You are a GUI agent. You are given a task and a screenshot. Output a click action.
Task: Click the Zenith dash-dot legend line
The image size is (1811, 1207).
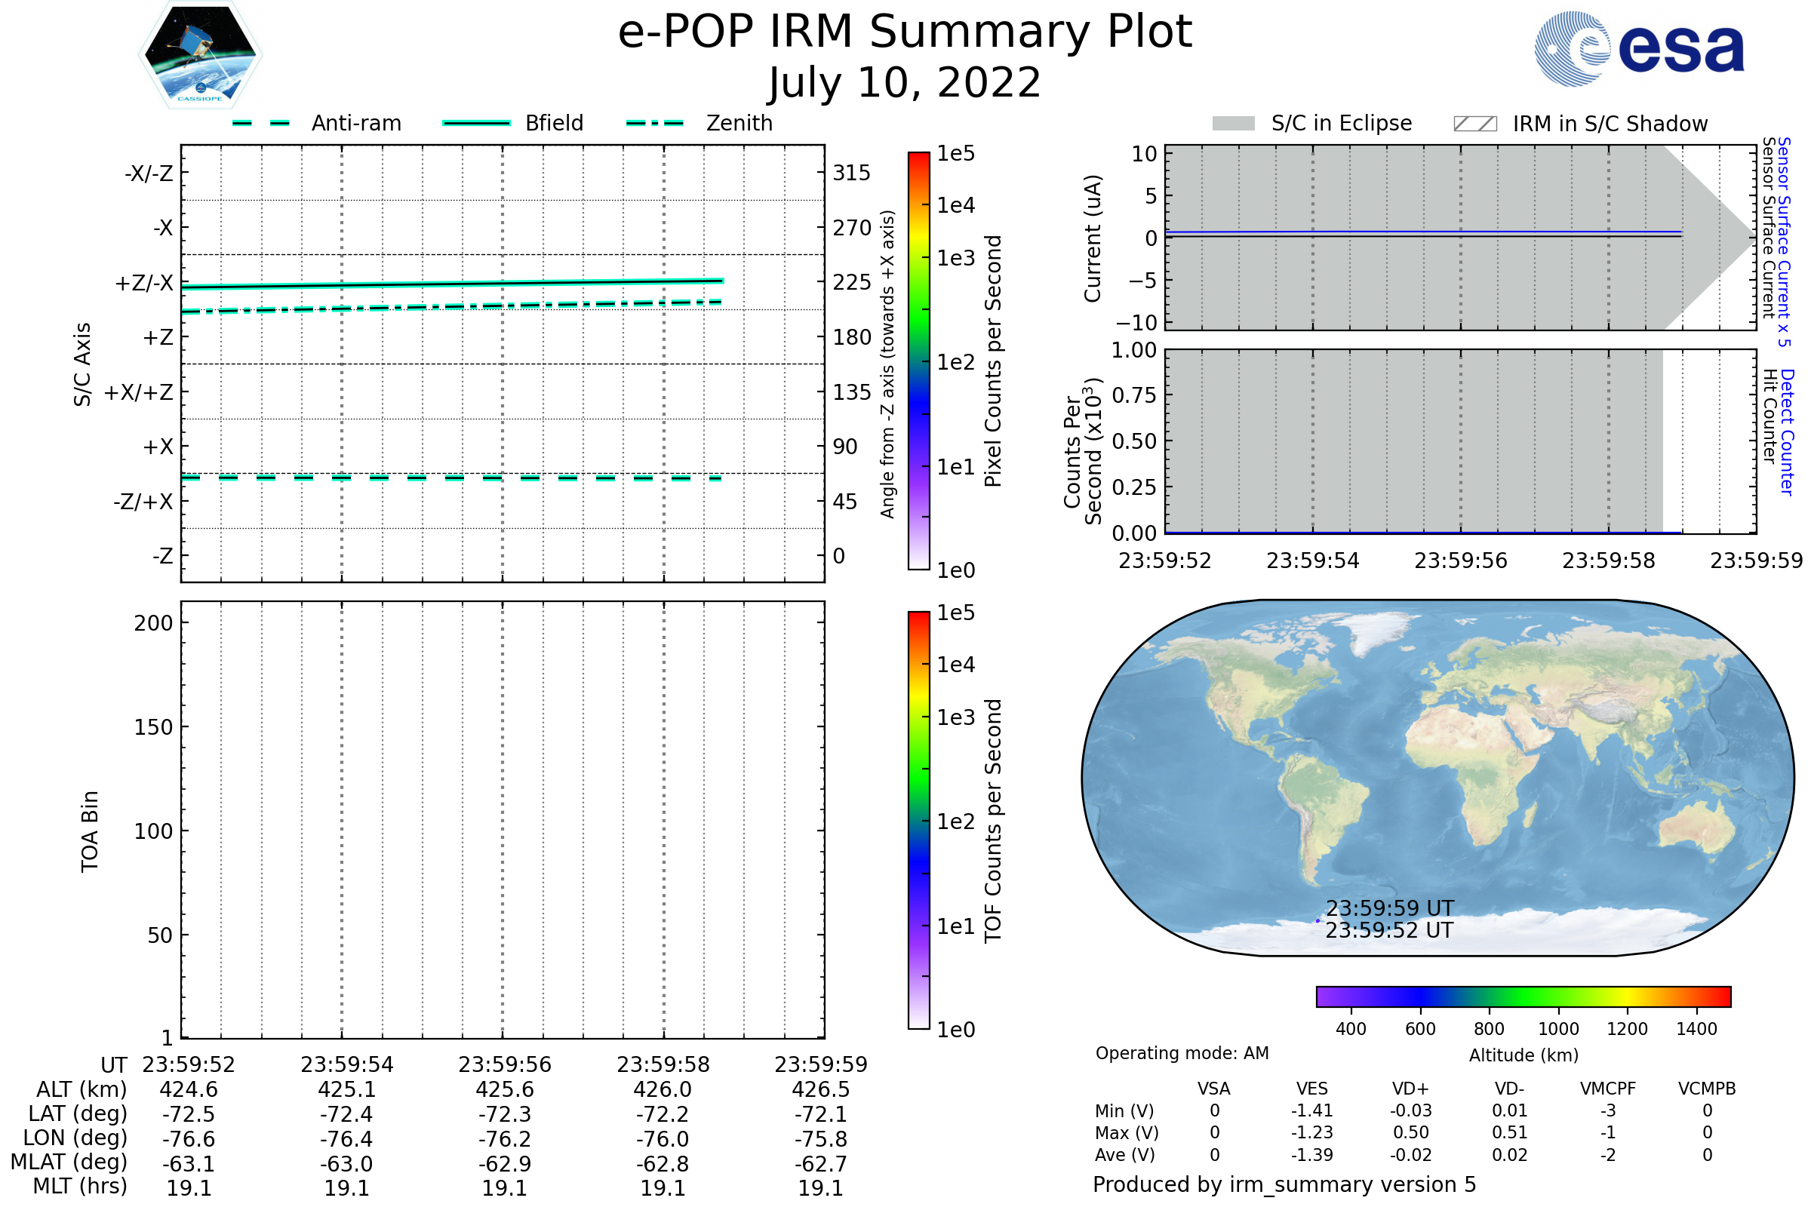pyautogui.click(x=654, y=123)
